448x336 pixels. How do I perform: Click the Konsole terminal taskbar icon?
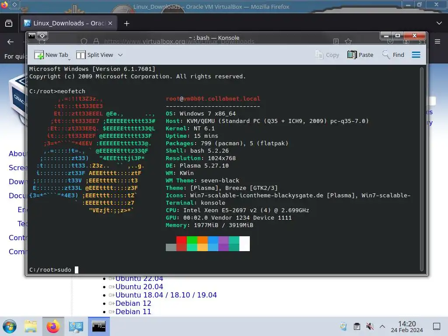[x=99, y=326]
